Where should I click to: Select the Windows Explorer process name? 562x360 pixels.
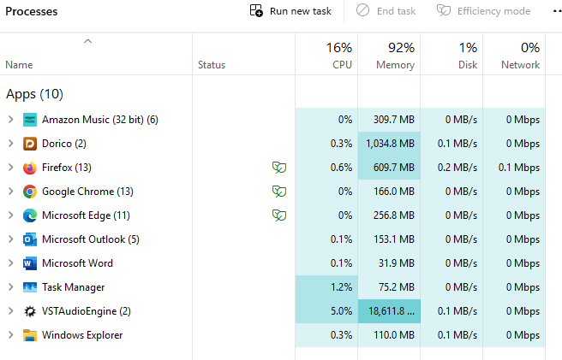tap(82, 335)
